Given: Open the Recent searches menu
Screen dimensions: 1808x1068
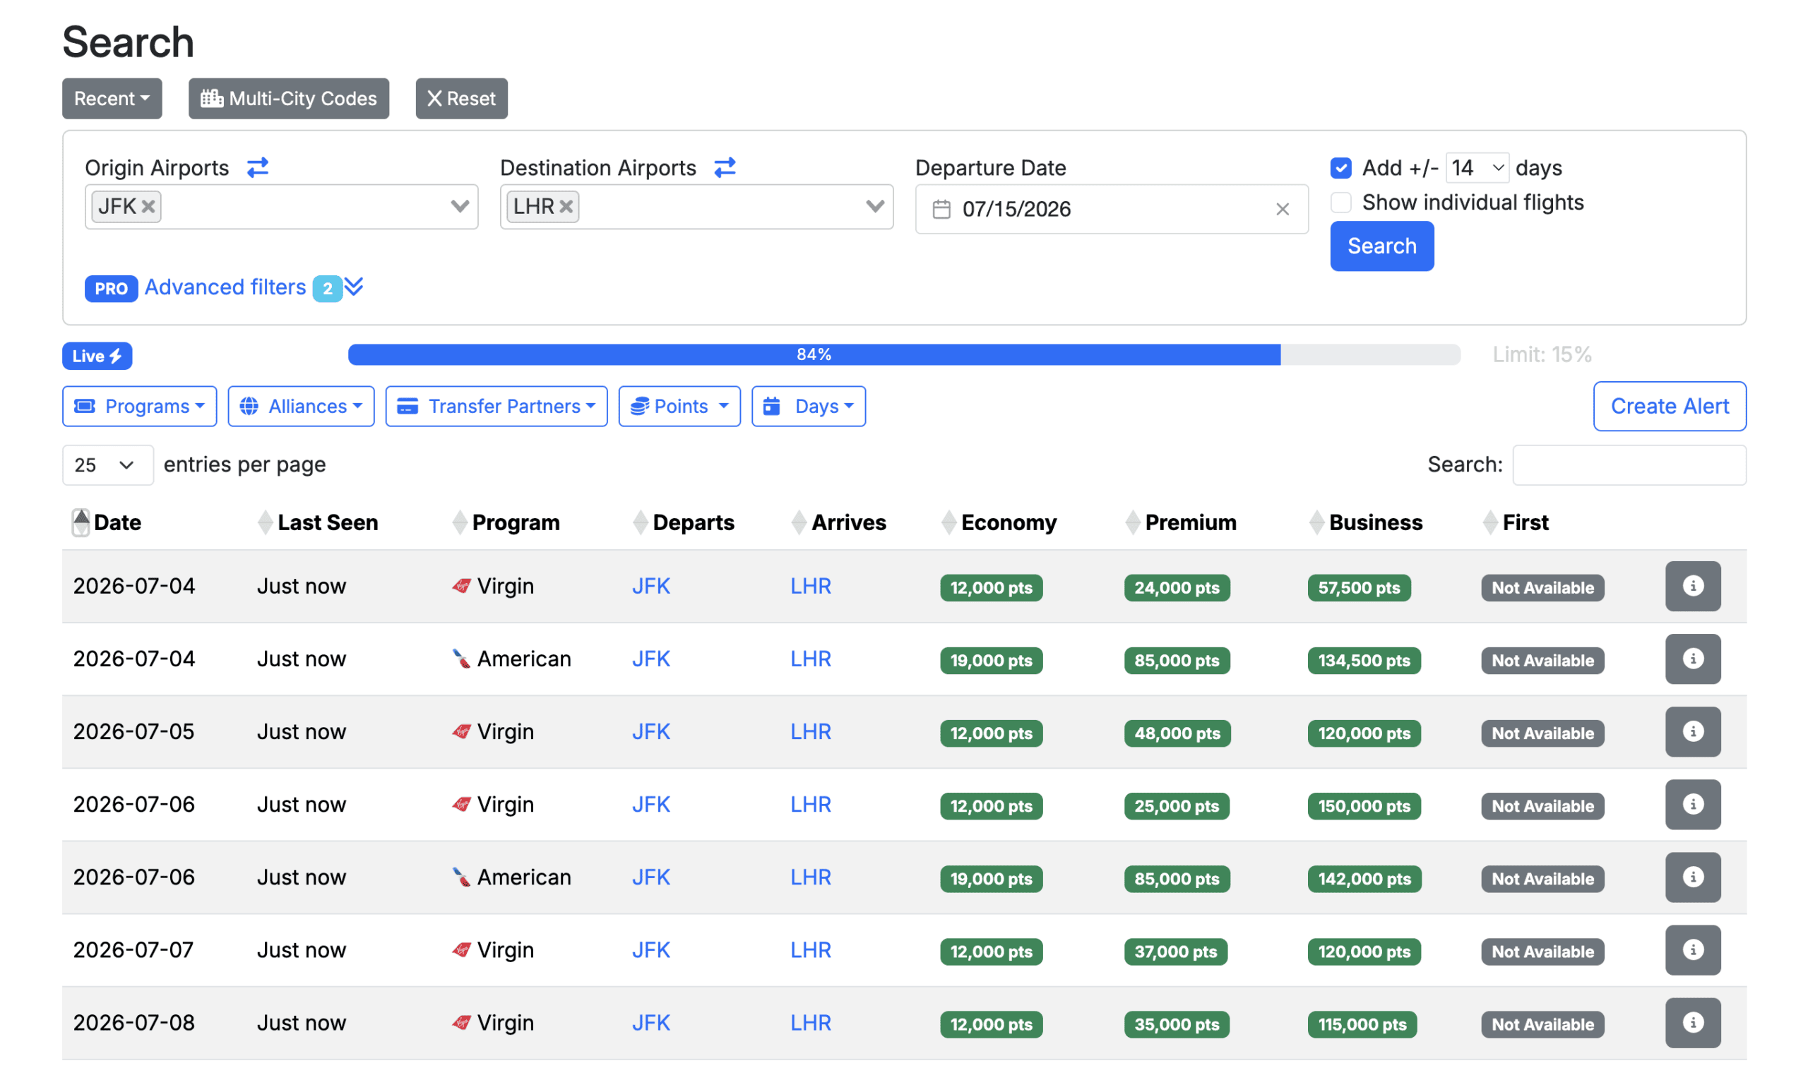Looking at the screenshot, I should point(112,99).
